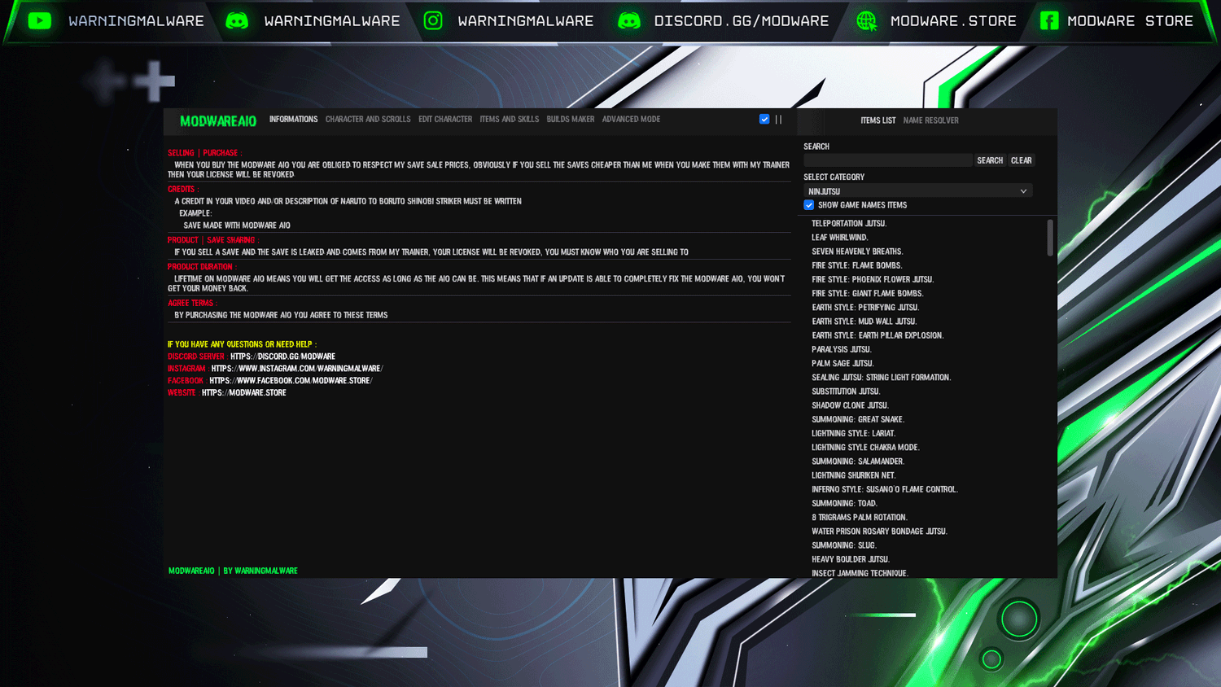1221x687 pixels.
Task: Toggle the blue checkbox in the header bar
Action: tap(764, 119)
